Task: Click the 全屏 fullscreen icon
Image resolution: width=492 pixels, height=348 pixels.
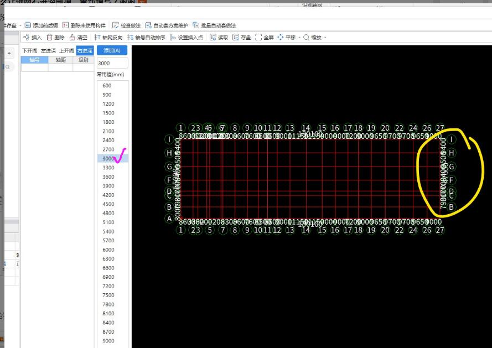Action: [258, 37]
